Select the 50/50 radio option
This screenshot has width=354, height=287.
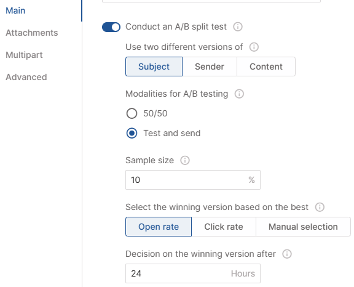point(132,113)
